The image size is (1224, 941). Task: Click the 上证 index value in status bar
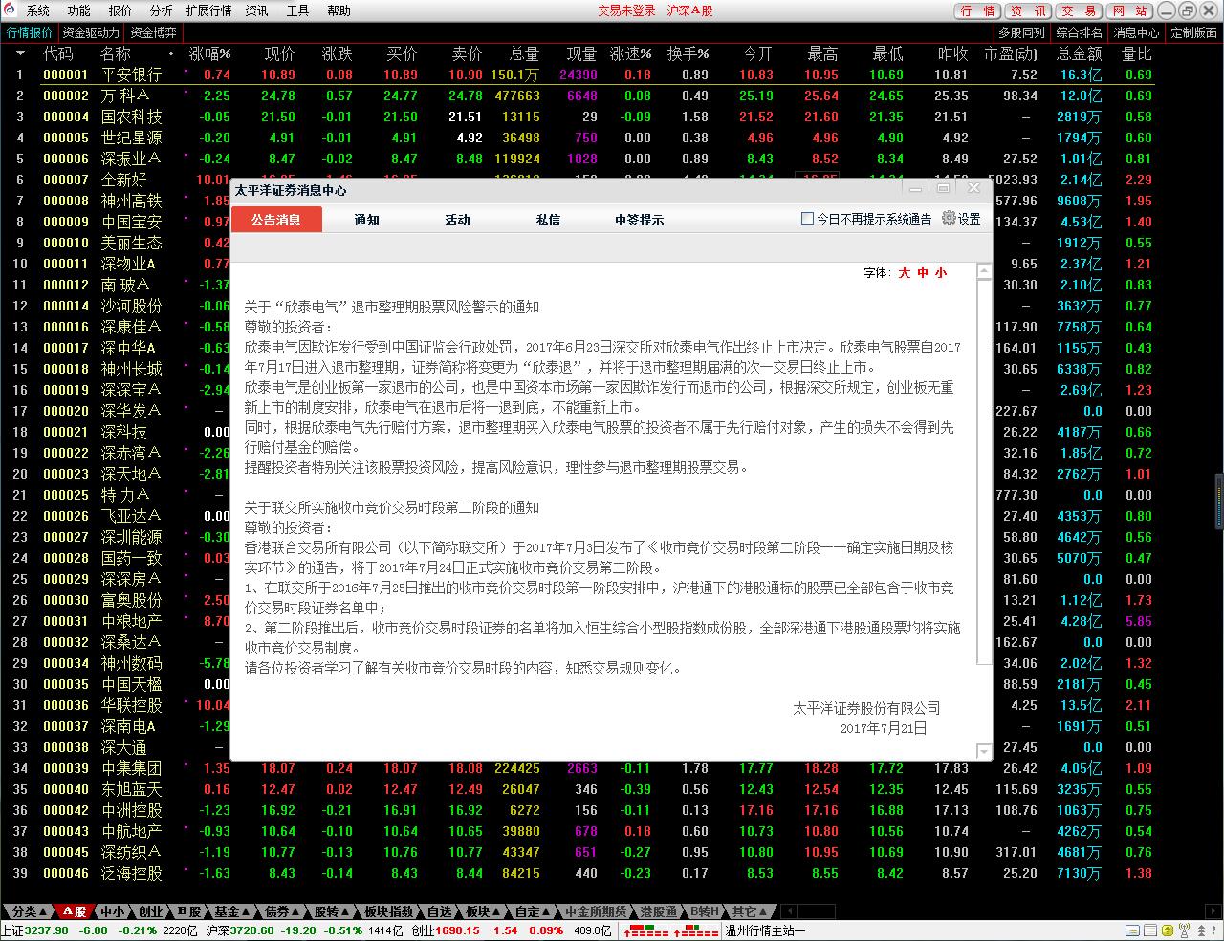coord(46,930)
